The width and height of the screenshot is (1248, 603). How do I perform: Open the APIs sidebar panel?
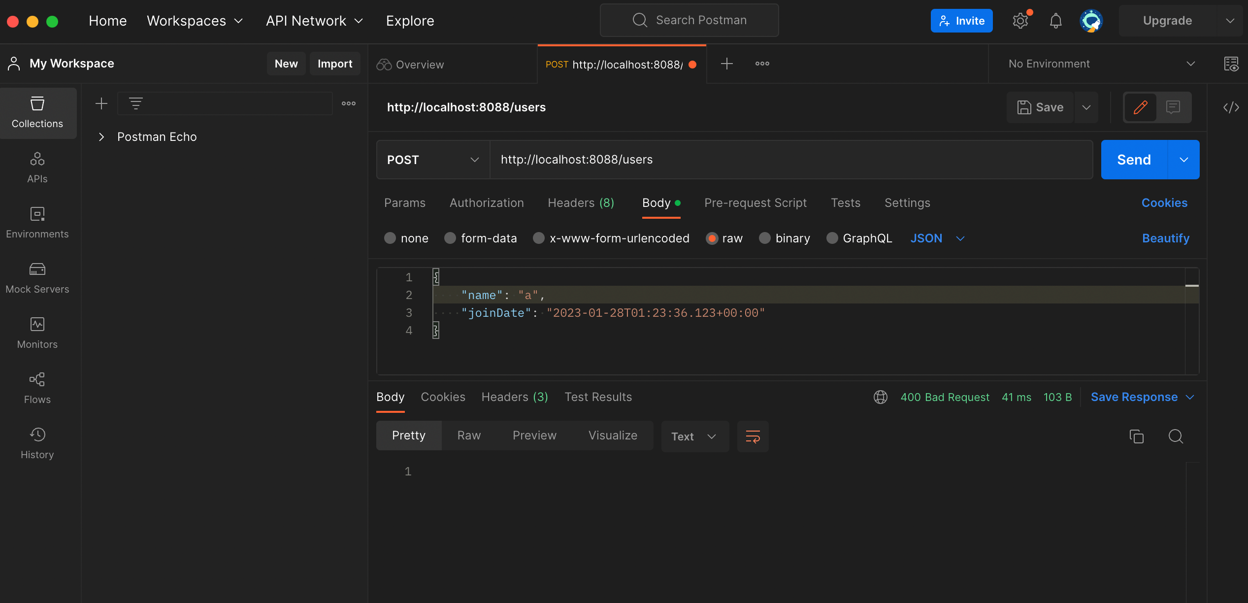click(x=37, y=168)
